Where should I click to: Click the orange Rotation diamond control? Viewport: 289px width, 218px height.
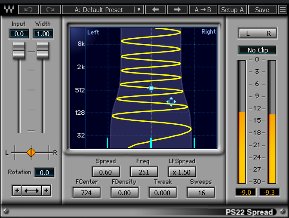[x=31, y=152]
